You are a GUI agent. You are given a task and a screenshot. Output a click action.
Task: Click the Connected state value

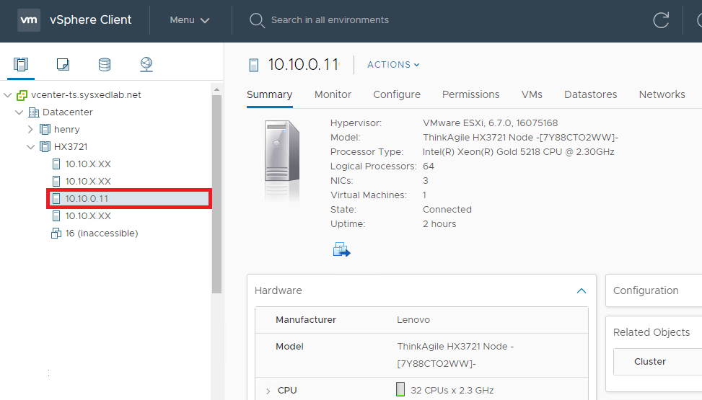tap(447, 210)
